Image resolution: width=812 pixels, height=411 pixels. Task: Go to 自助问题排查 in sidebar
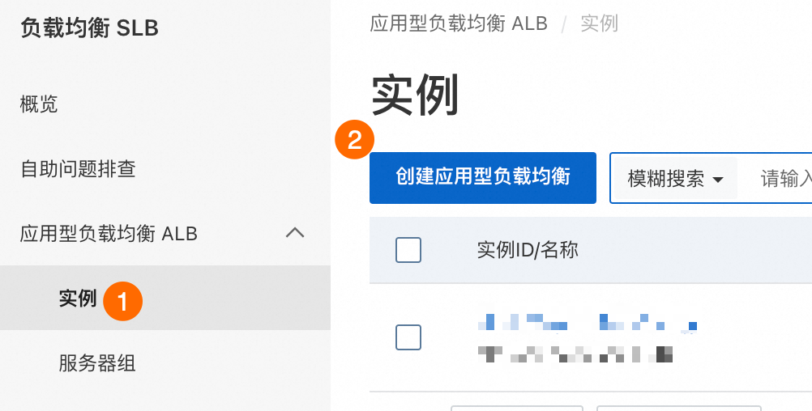click(78, 168)
